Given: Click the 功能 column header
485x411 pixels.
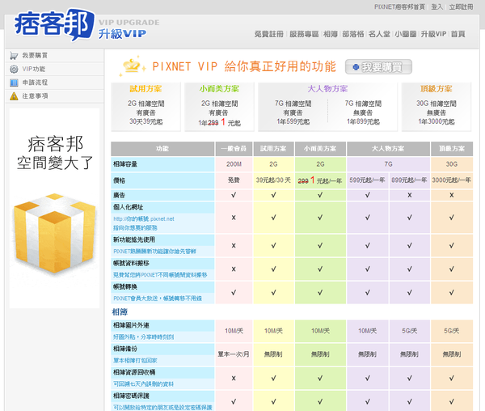Looking at the screenshot, I should point(162,149).
